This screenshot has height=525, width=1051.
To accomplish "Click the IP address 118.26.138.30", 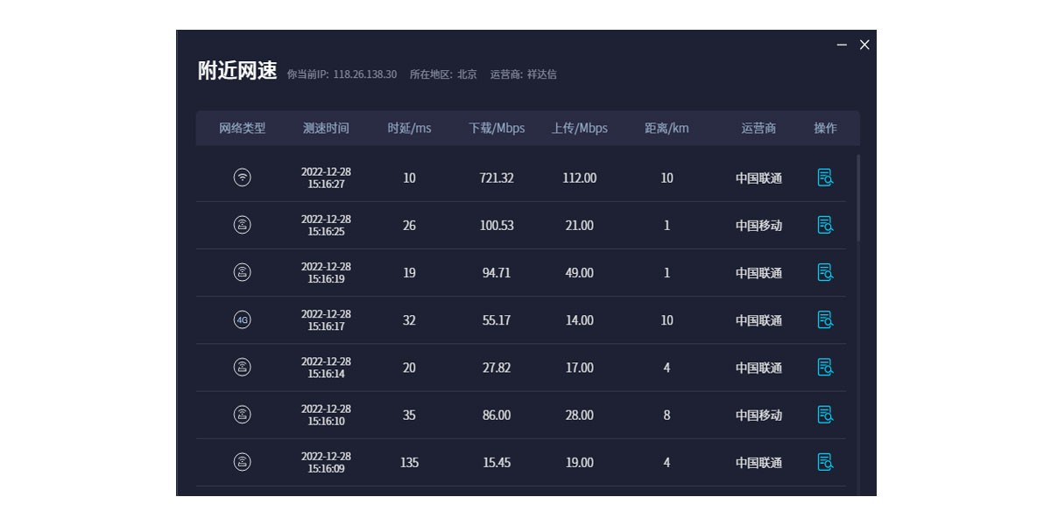I will pyautogui.click(x=364, y=74).
